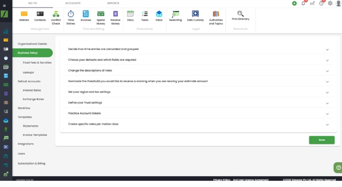This screenshot has height=187, width=342.
Task: Expand 'Decide how time entries are calculated and grouped'
Action: 198,49
